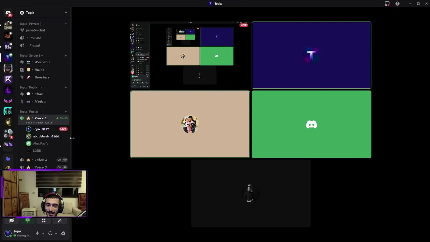This screenshot has width=430, height=242.
Task: Toggle the camera off button
Action: pos(11,220)
